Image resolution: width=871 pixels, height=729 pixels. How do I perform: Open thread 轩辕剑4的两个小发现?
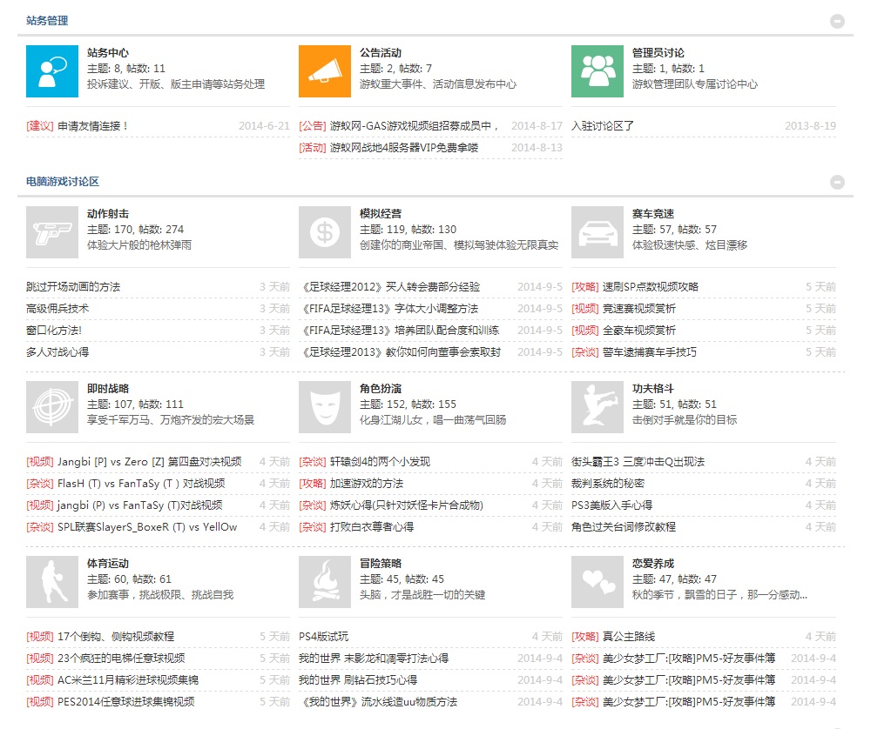380,462
